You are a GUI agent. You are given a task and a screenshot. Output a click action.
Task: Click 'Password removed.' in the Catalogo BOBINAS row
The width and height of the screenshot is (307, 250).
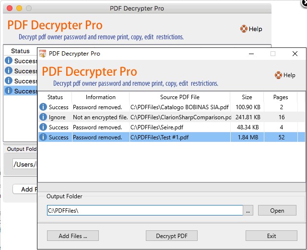coord(97,107)
